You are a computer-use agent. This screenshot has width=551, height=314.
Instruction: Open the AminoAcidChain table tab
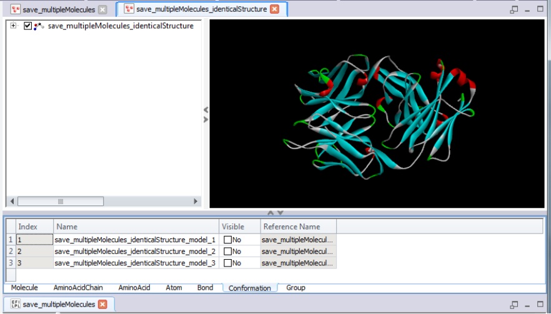click(x=78, y=288)
